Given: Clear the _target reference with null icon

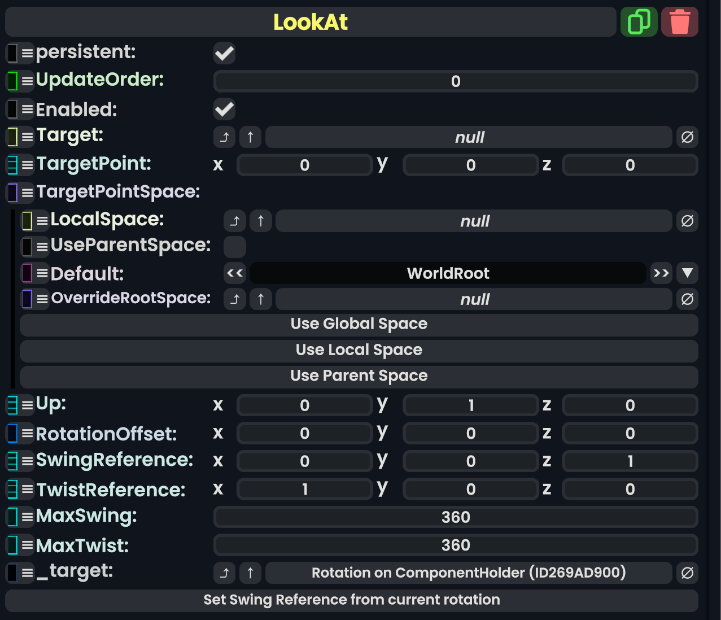Looking at the screenshot, I should click(687, 573).
